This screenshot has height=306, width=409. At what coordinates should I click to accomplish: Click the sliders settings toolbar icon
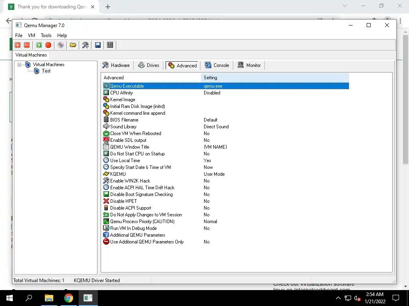110,45
